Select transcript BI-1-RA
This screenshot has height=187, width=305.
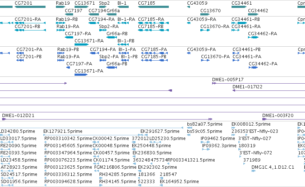tap(123, 23)
